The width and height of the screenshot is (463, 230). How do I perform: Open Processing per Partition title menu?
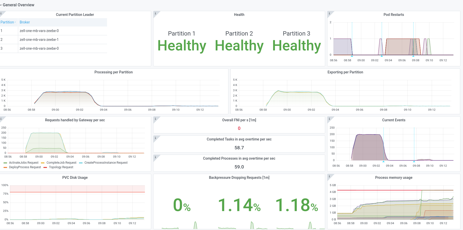[x=114, y=72]
